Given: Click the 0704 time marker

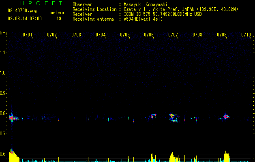Looking at the screenshot, I should coord(101,35).
